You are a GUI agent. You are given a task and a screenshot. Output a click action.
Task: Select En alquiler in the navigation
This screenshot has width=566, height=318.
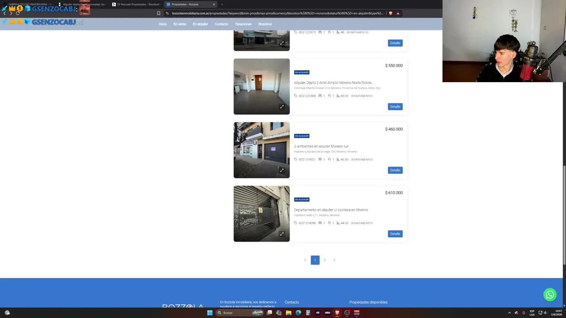(x=200, y=24)
